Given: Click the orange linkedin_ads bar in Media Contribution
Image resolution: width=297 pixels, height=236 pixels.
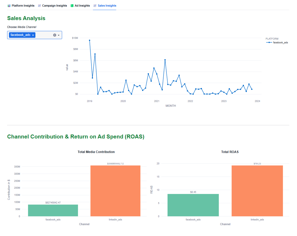Looking at the screenshot, I should (x=115, y=191).
